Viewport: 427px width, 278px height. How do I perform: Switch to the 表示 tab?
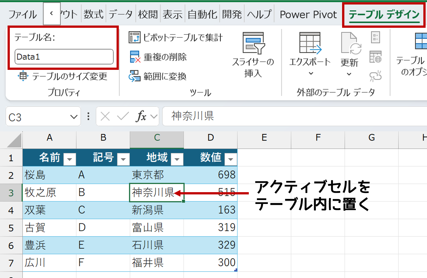pos(173,14)
